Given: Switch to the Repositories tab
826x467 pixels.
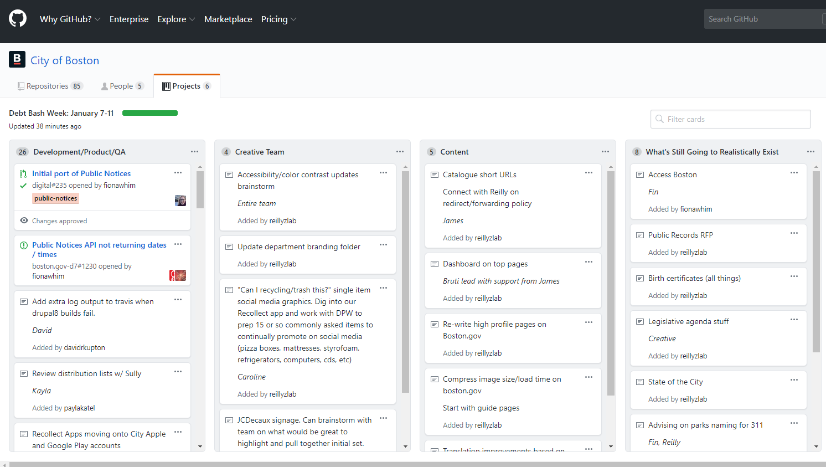Looking at the screenshot, I should pos(49,86).
